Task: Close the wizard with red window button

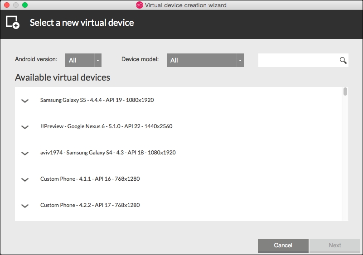Action: [x=7, y=5]
